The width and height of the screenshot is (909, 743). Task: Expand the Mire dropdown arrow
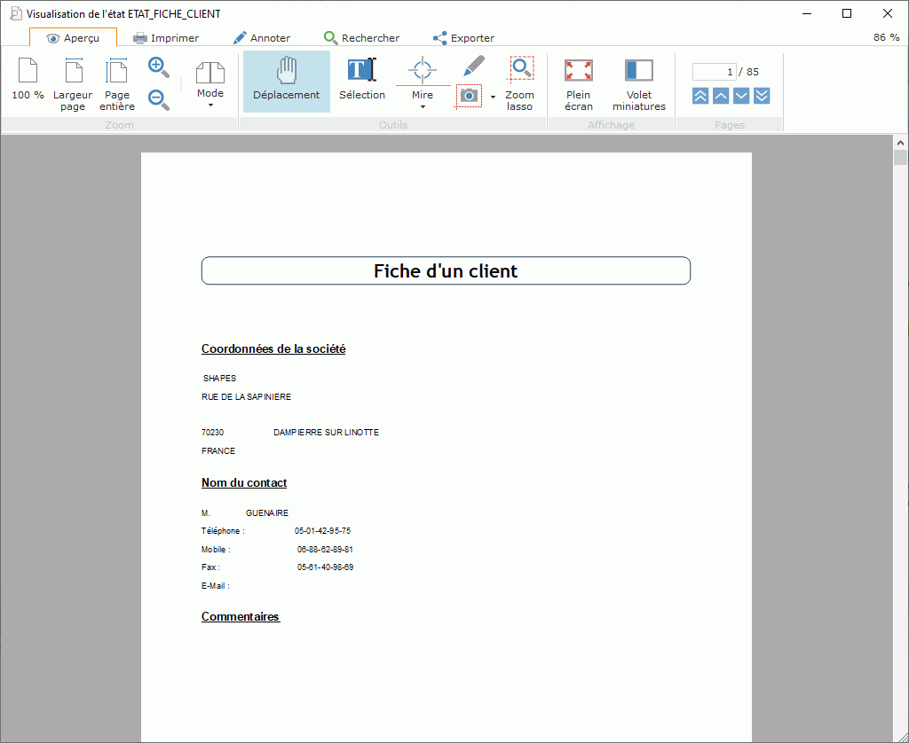pyautogui.click(x=423, y=106)
